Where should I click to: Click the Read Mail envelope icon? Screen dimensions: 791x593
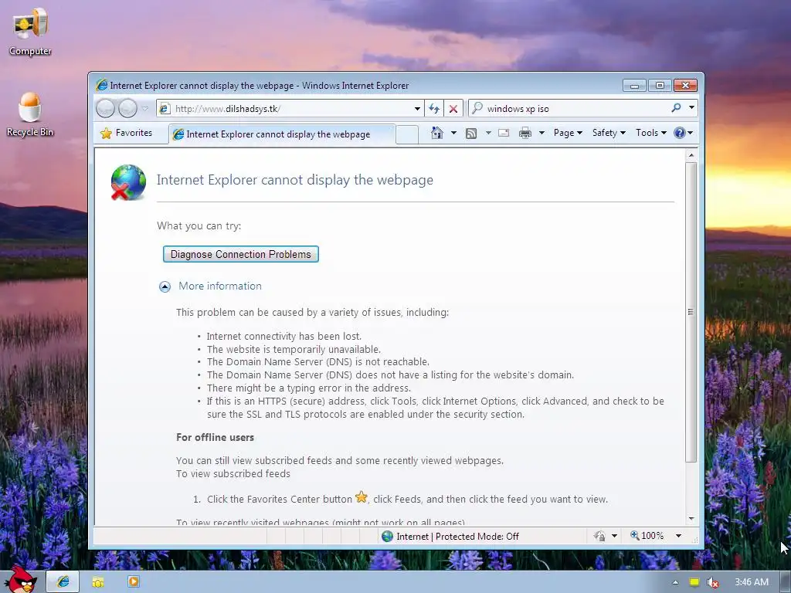(504, 133)
